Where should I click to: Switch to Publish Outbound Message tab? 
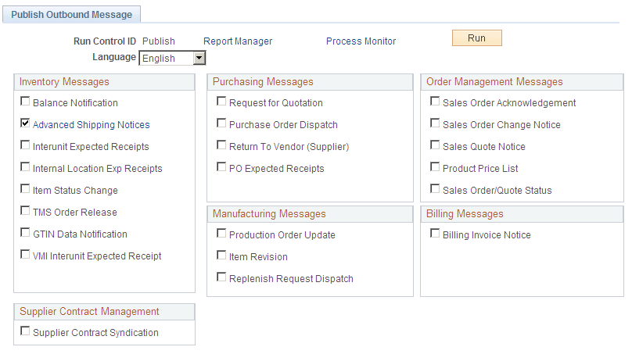(72, 15)
